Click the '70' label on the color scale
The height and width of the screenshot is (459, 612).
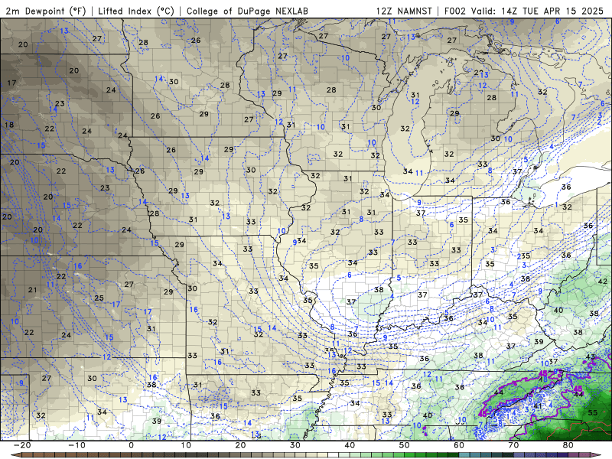[x=513, y=445]
